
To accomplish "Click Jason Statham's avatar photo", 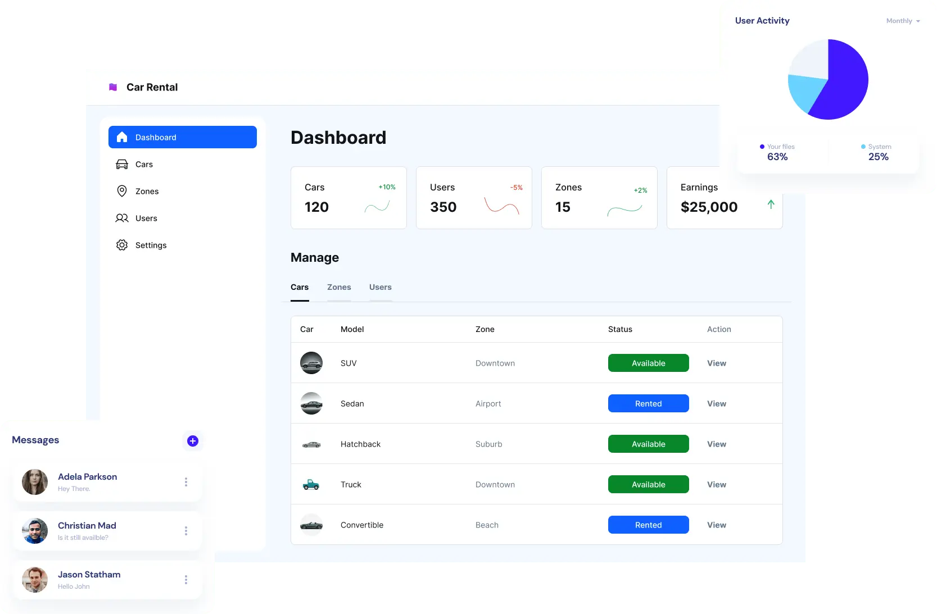I will tap(35, 580).
